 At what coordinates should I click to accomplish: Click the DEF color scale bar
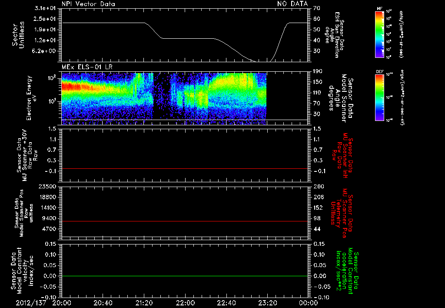click(x=379, y=97)
